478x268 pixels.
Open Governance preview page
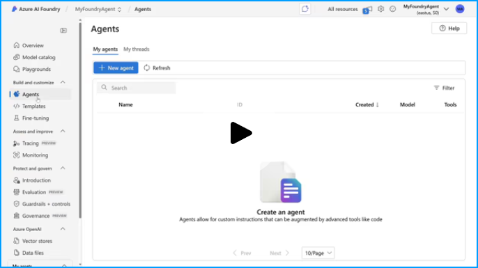click(40, 216)
